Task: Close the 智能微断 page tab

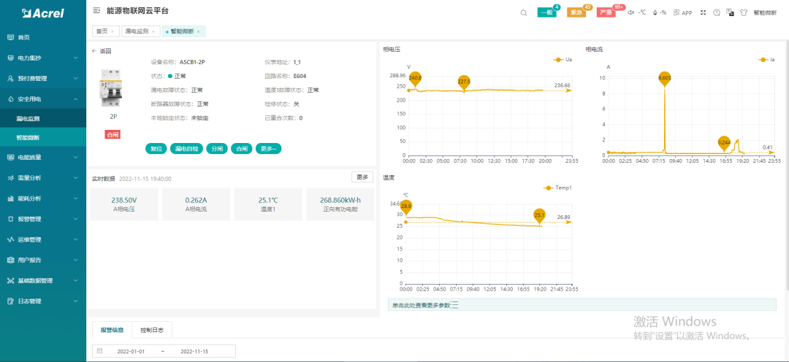Action: [x=198, y=31]
